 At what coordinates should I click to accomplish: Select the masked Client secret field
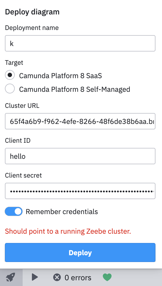pyautogui.click(x=80, y=191)
